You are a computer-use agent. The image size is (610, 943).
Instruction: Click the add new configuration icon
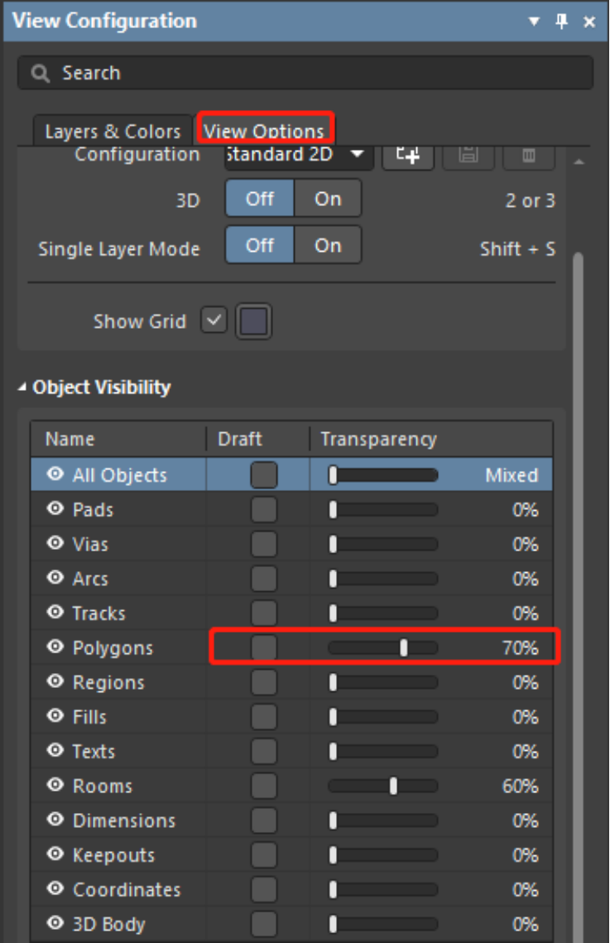(x=407, y=155)
